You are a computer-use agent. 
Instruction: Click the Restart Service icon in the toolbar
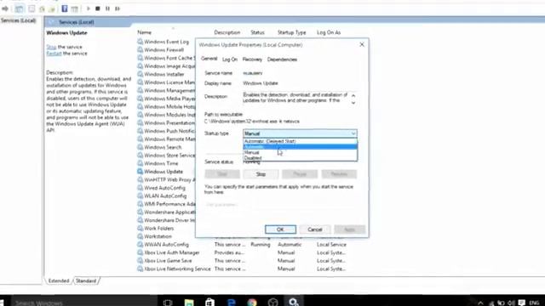pos(118,8)
